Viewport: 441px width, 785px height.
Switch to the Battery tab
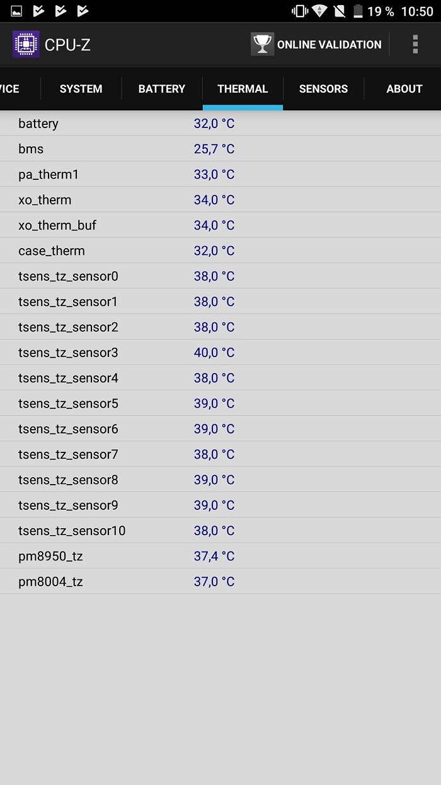click(x=162, y=89)
